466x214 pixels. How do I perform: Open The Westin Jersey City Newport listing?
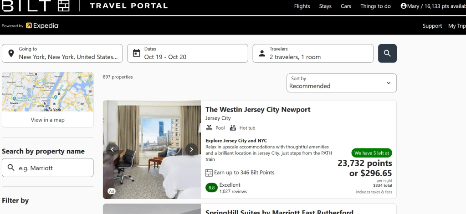click(x=258, y=110)
